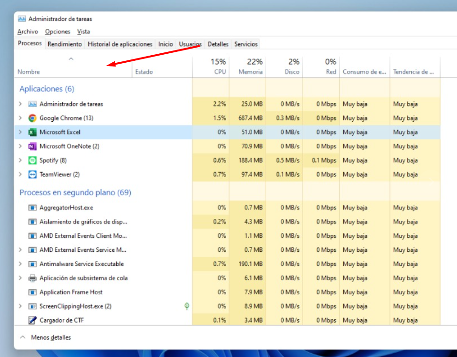Click AMD External Events Client icon

[33, 236]
